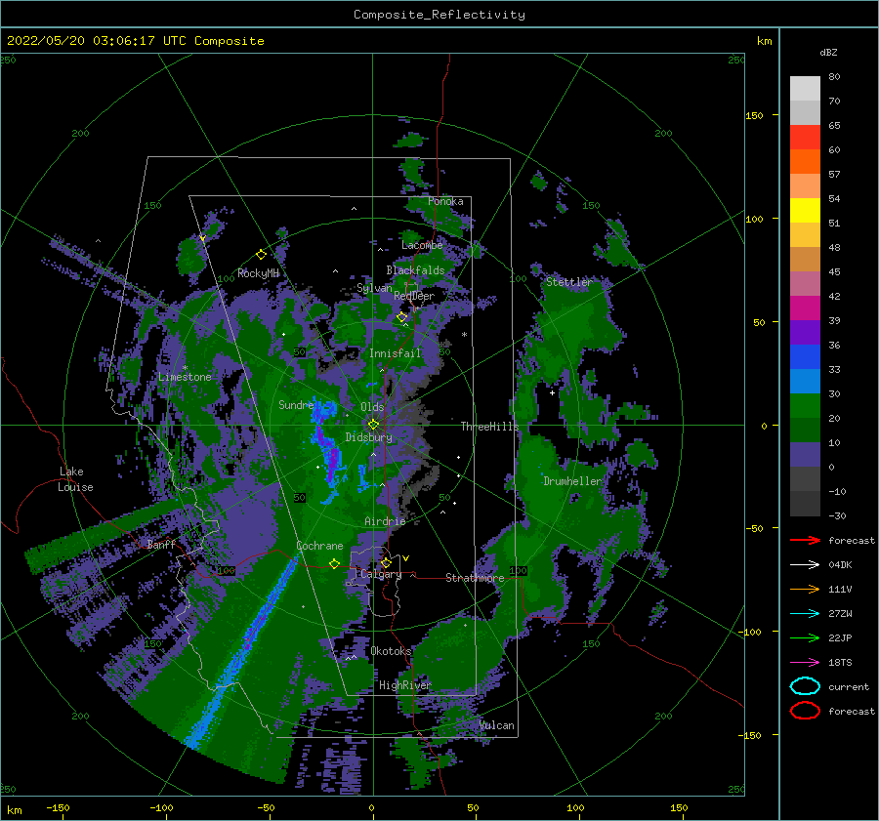Click the 'Calgary' city label
This screenshot has width=879, height=821.
click(x=381, y=574)
